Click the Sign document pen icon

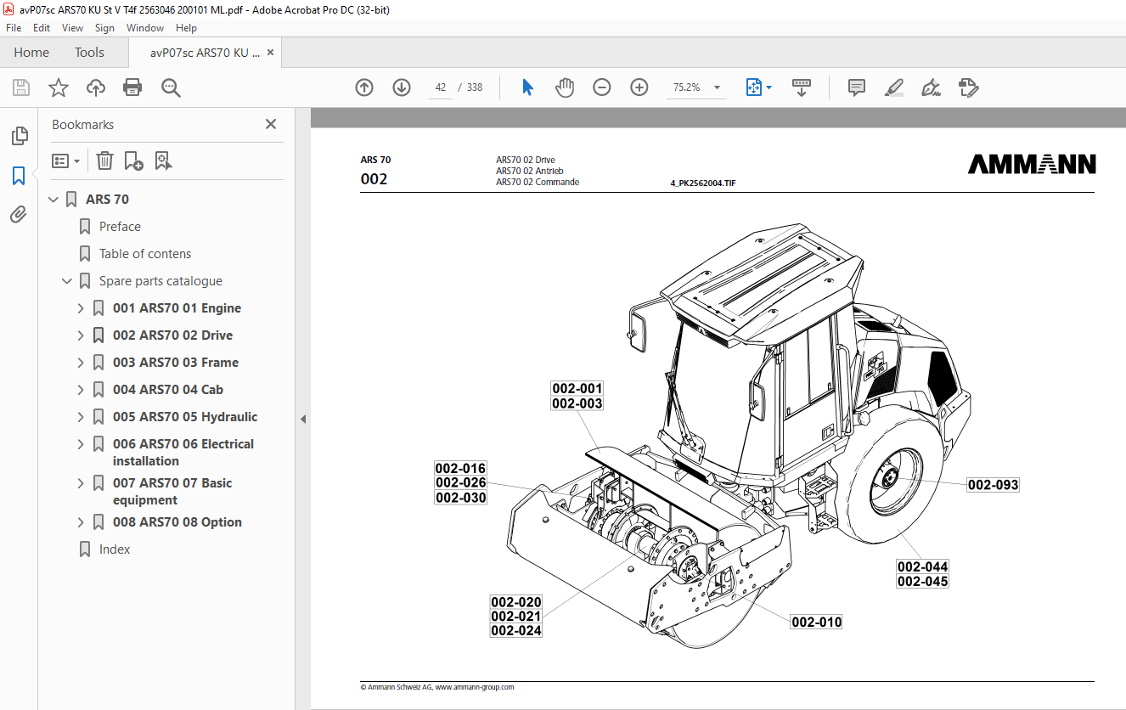point(931,87)
